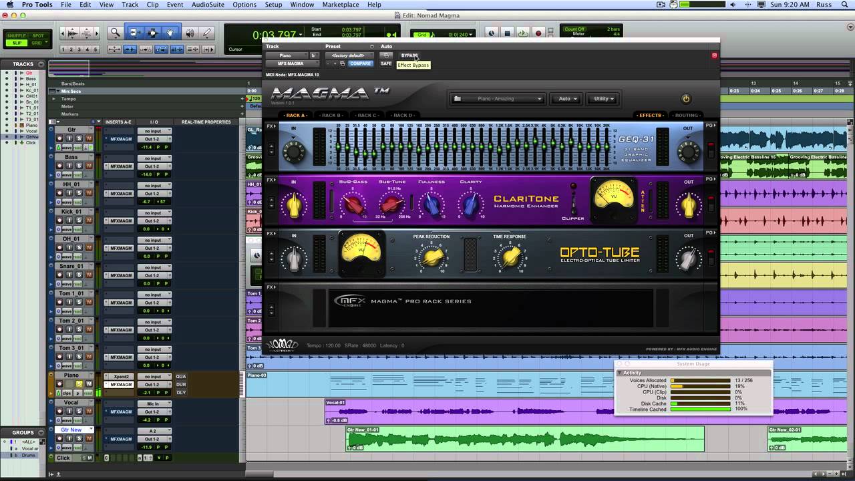The image size is (855, 481).
Task: Select GRID edit mode
Action: point(38,43)
